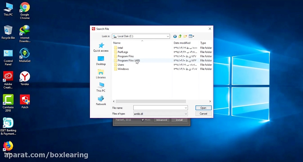Open Libraries in dialog sidebar
The image size is (303, 162).
(101, 74)
